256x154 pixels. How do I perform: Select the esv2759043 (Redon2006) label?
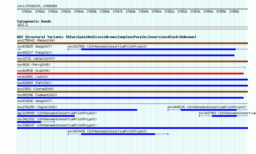(36, 40)
